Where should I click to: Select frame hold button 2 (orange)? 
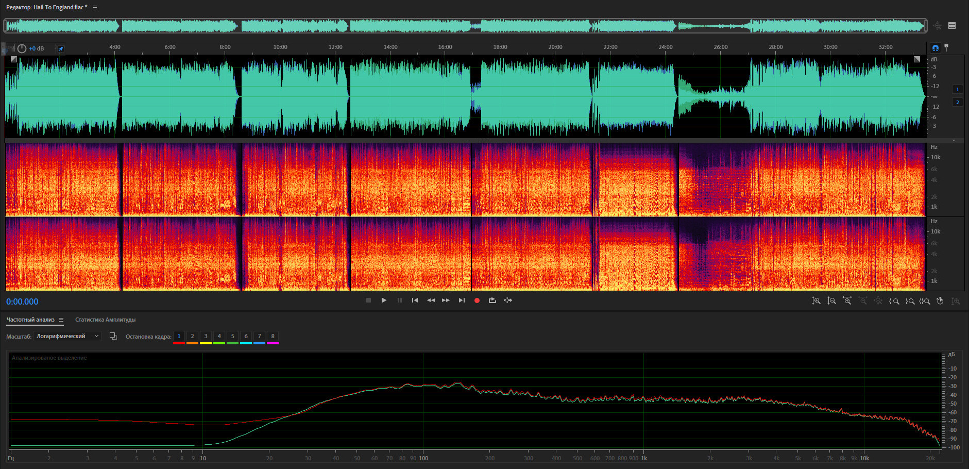192,337
